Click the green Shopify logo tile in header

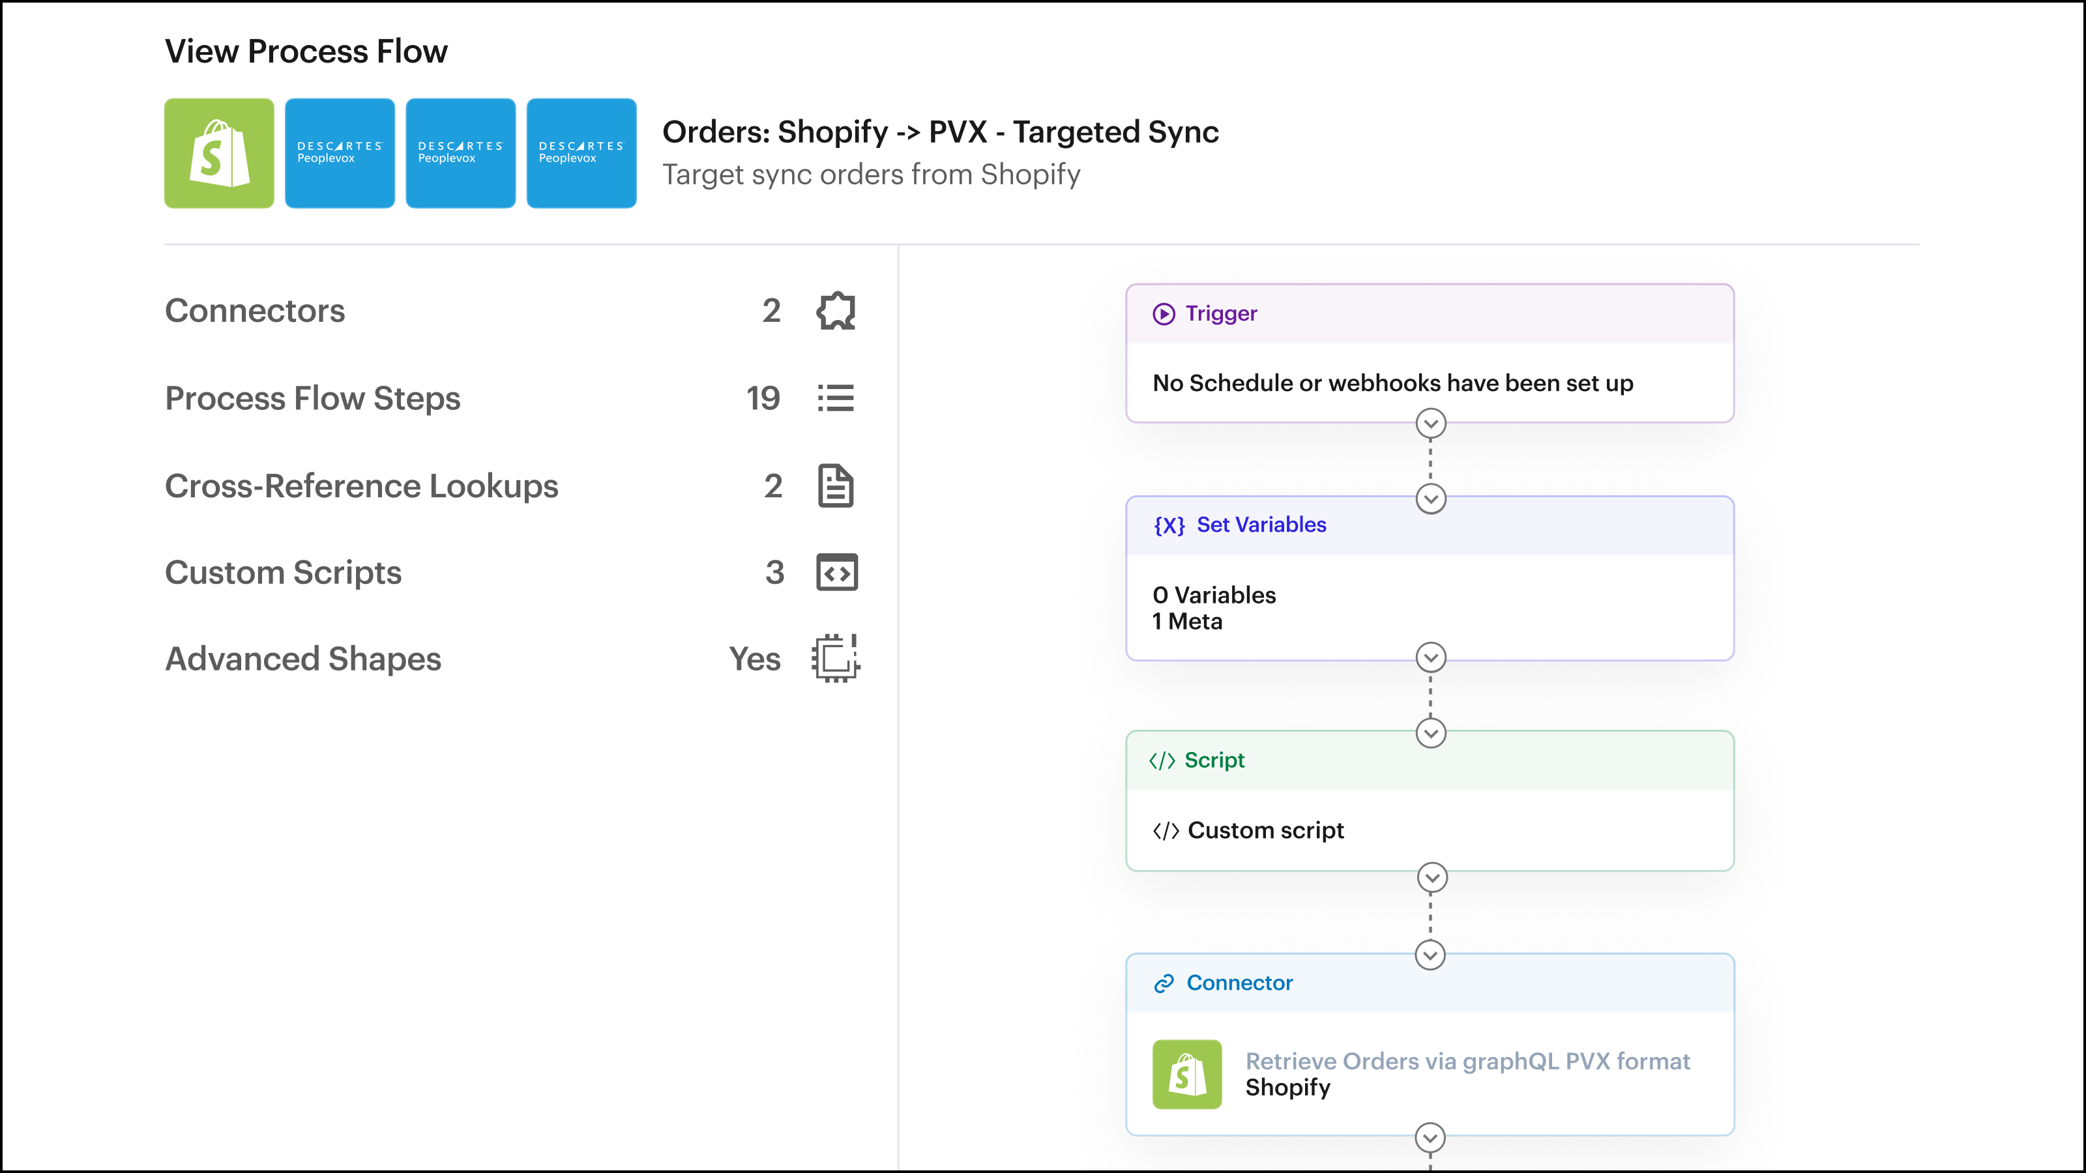pyautogui.click(x=218, y=154)
